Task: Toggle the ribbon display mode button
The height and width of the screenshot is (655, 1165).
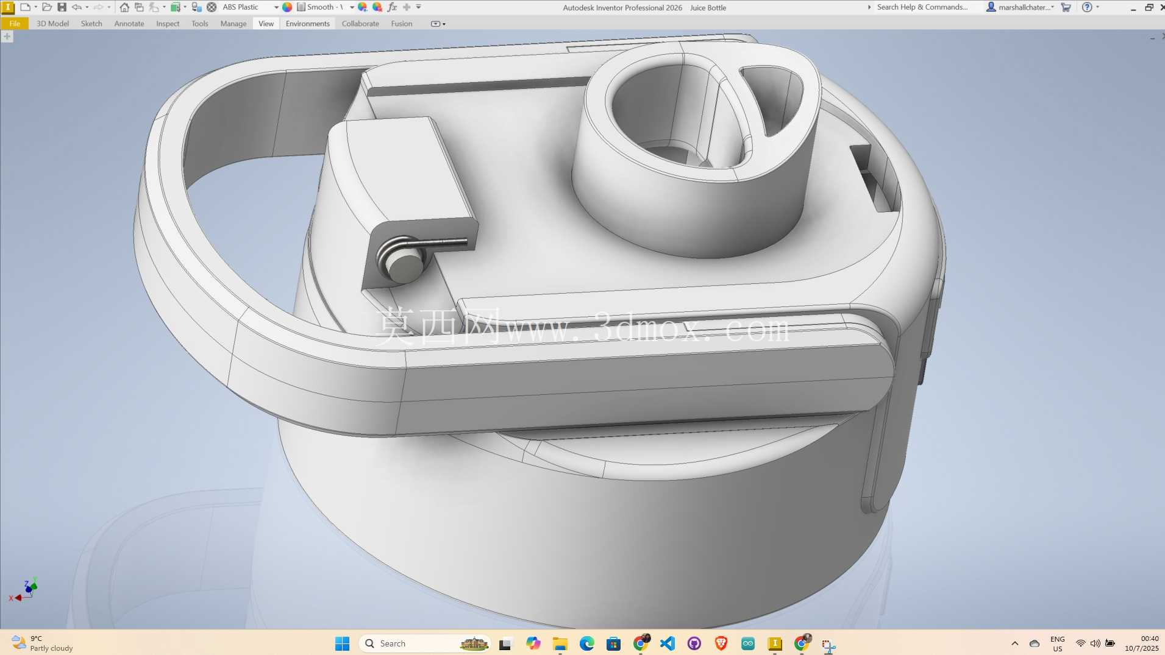Action: point(438,24)
